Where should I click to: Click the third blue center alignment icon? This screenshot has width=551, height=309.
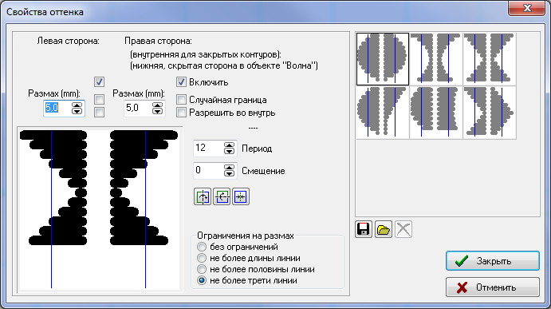[x=241, y=196]
